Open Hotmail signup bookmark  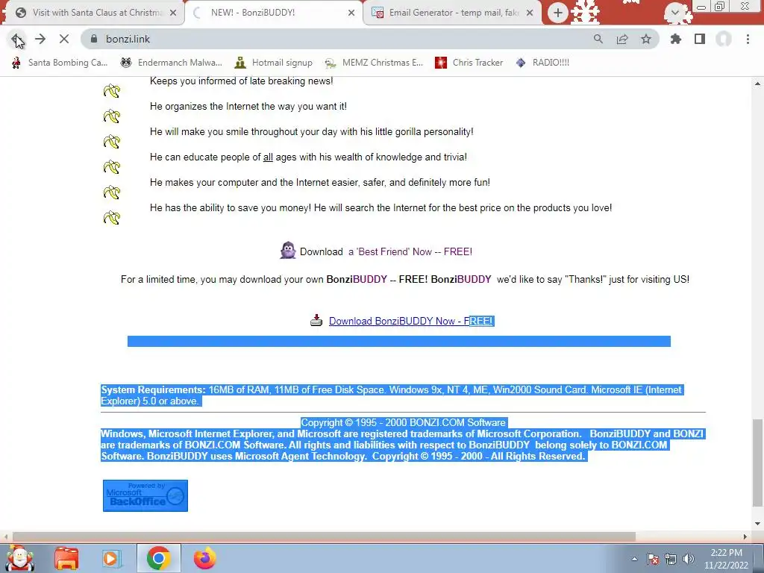273,63
